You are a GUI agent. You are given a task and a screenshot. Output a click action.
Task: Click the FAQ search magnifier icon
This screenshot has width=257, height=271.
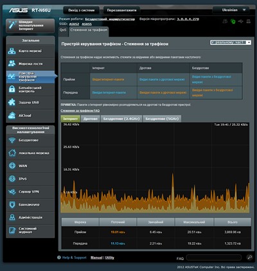click(249, 258)
